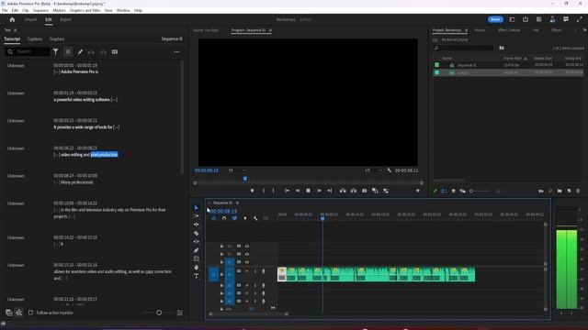
Task: Toggle lock on top video track
Action: coord(221,247)
